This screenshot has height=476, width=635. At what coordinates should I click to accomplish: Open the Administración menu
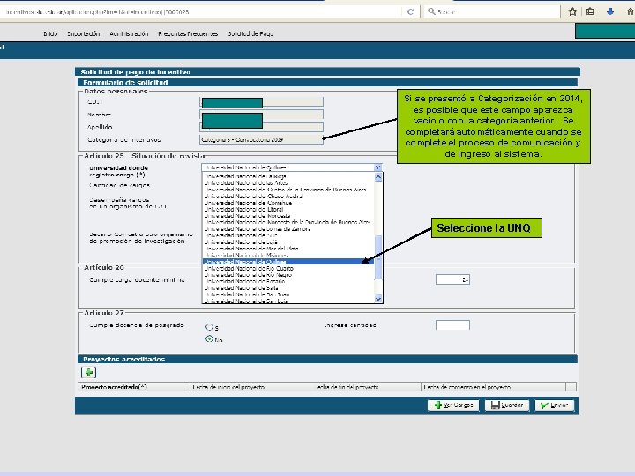click(129, 34)
